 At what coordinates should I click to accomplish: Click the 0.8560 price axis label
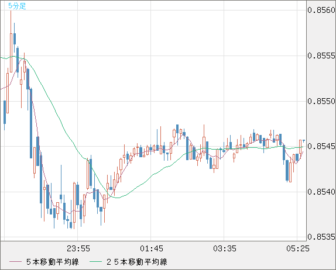[x=321, y=10]
